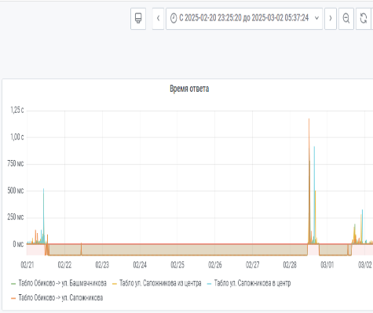Viewport: 373px width, 313px height.
Task: Open the Время ответа panel title menu
Action: tap(189, 89)
